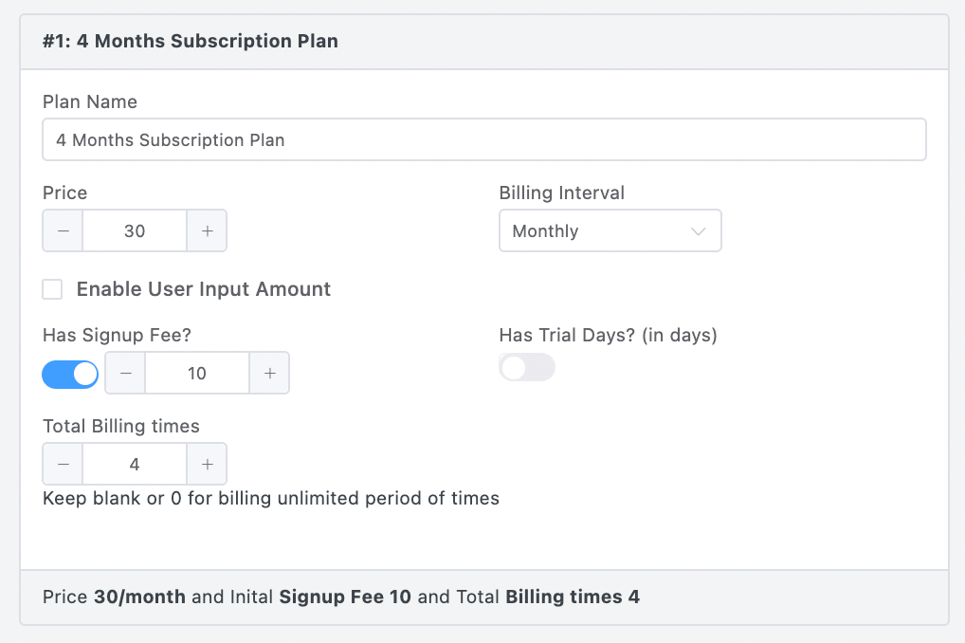This screenshot has height=643, width=965.
Task: Click the Enable User Input Amount label
Action: click(x=204, y=289)
